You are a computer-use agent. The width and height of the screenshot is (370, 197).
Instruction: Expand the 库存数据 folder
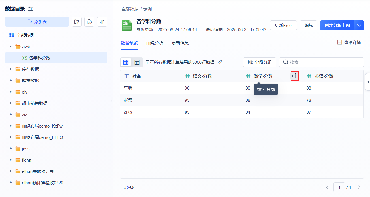pyautogui.click(x=11, y=69)
